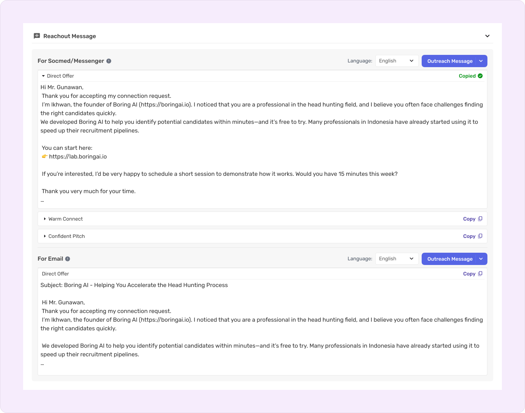Click info icon beside For Socmed/Messenger
This screenshot has height=413, width=525.
tap(109, 61)
